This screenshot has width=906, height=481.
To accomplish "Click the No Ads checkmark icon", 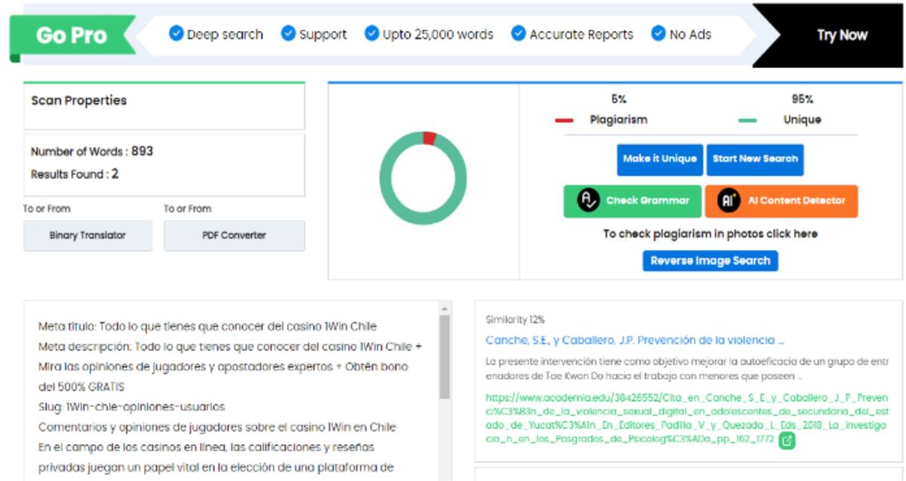I will coord(658,33).
